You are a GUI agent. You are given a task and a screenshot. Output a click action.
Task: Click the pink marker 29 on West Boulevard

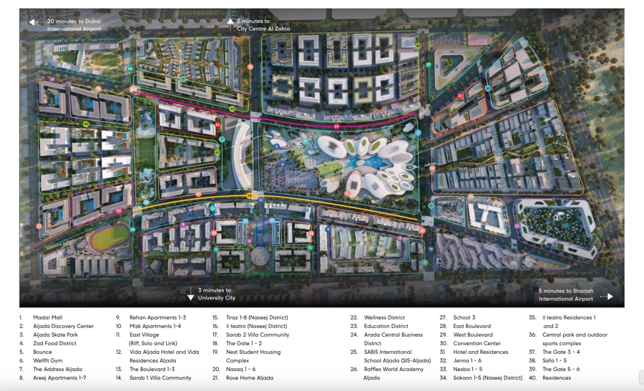pos(336,127)
